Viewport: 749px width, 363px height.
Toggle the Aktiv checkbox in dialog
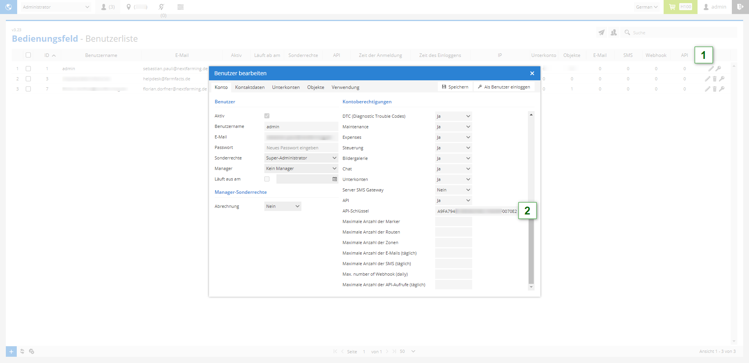click(x=267, y=116)
